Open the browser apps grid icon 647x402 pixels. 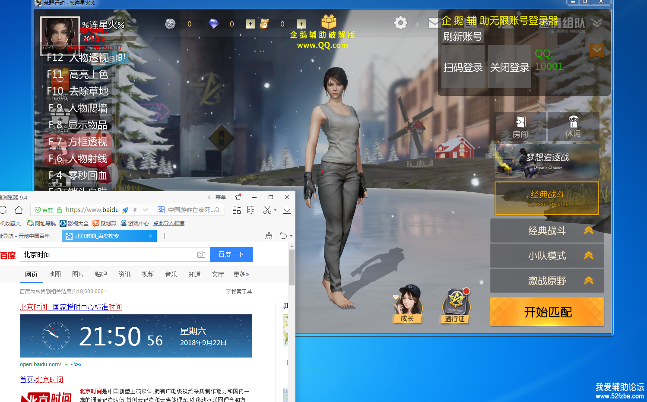click(x=237, y=210)
